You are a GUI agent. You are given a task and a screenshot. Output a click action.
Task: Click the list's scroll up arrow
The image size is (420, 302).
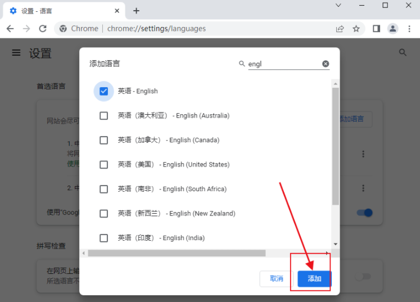tap(335, 84)
